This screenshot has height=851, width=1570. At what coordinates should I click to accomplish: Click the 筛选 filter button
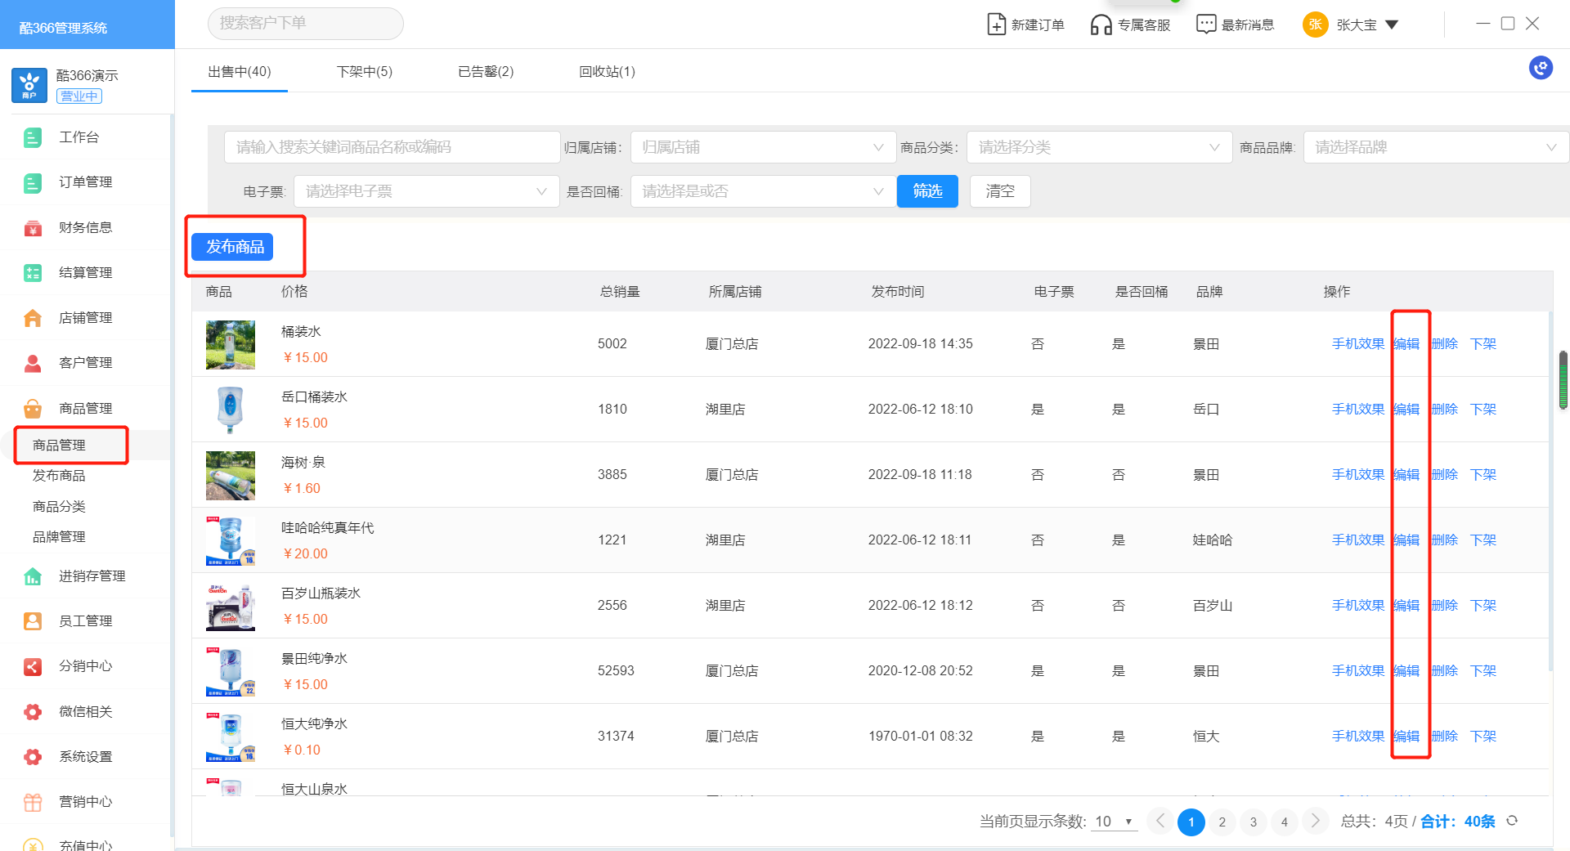(x=927, y=191)
